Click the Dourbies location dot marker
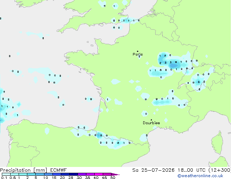231x179 pixels. coord(151,120)
